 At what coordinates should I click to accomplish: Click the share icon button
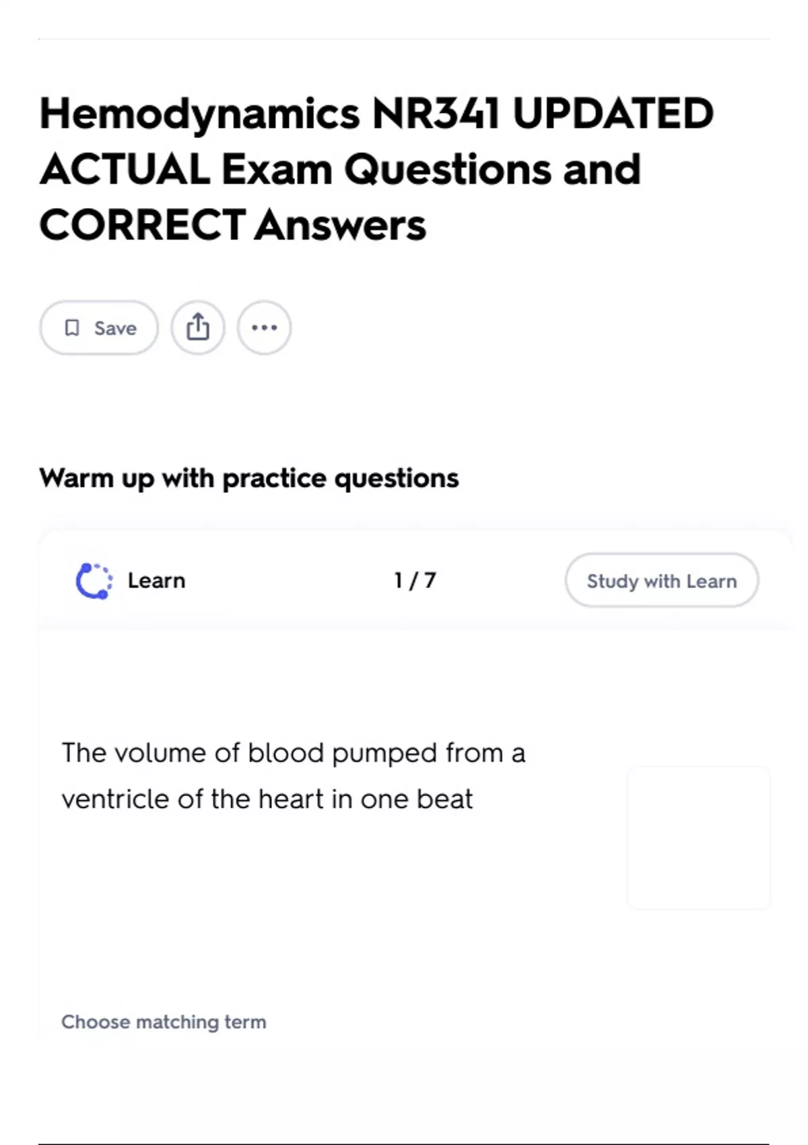click(197, 328)
